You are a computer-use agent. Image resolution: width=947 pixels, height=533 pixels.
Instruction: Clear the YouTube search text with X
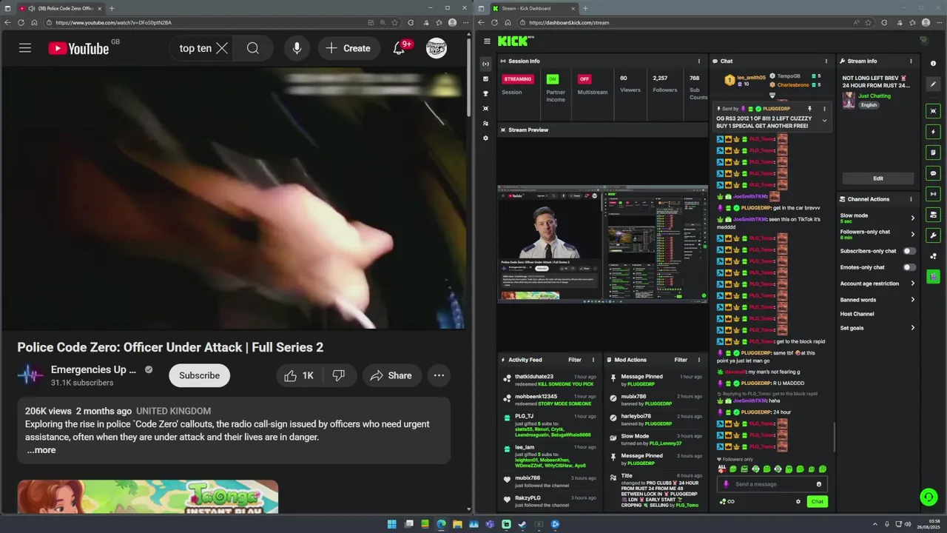222,48
